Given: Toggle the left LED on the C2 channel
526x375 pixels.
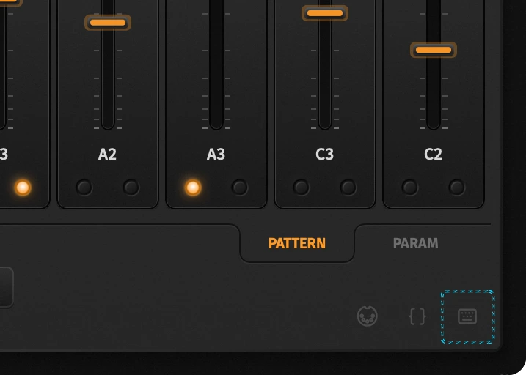Looking at the screenshot, I should (x=410, y=187).
